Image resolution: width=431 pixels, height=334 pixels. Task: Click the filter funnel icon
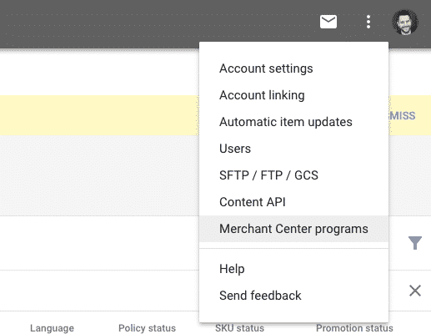point(415,243)
